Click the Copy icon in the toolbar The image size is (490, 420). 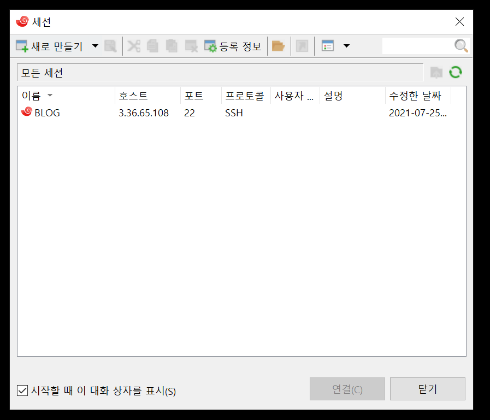tap(153, 46)
